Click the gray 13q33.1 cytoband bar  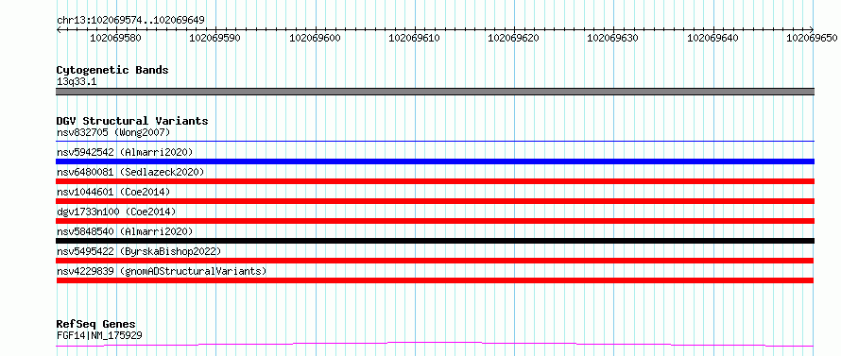[436, 92]
